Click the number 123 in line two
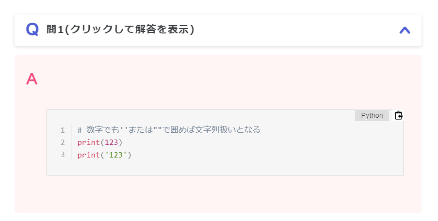 (x=112, y=142)
